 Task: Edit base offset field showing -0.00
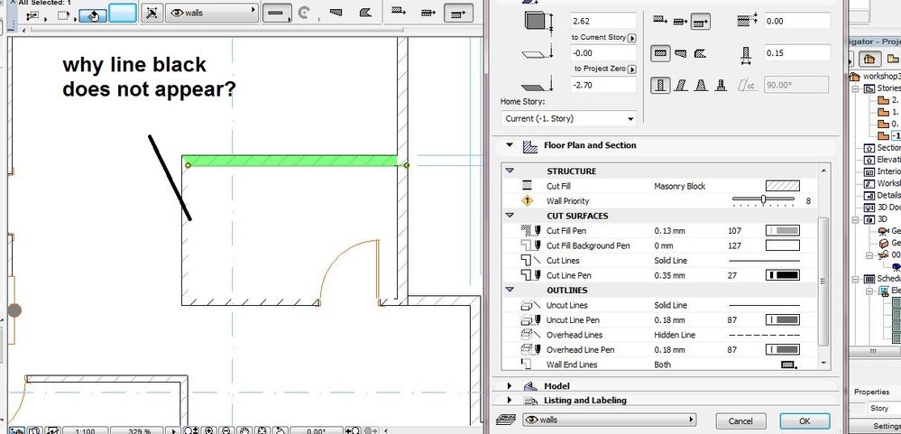[x=603, y=53]
